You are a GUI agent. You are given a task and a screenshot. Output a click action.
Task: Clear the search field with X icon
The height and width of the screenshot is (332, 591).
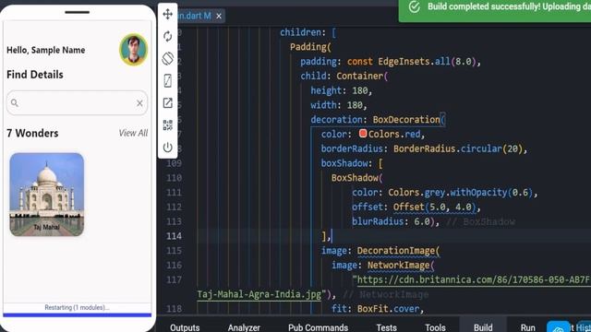139,102
